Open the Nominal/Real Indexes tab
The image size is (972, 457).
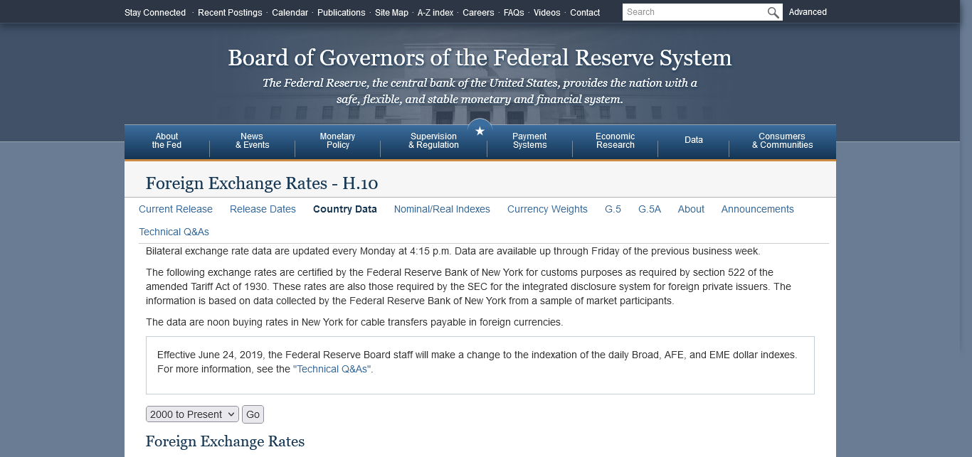(442, 209)
